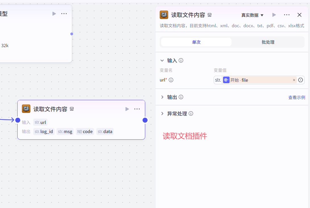Expand the 异常处理 section
This screenshot has width=310, height=208.
pos(162,114)
